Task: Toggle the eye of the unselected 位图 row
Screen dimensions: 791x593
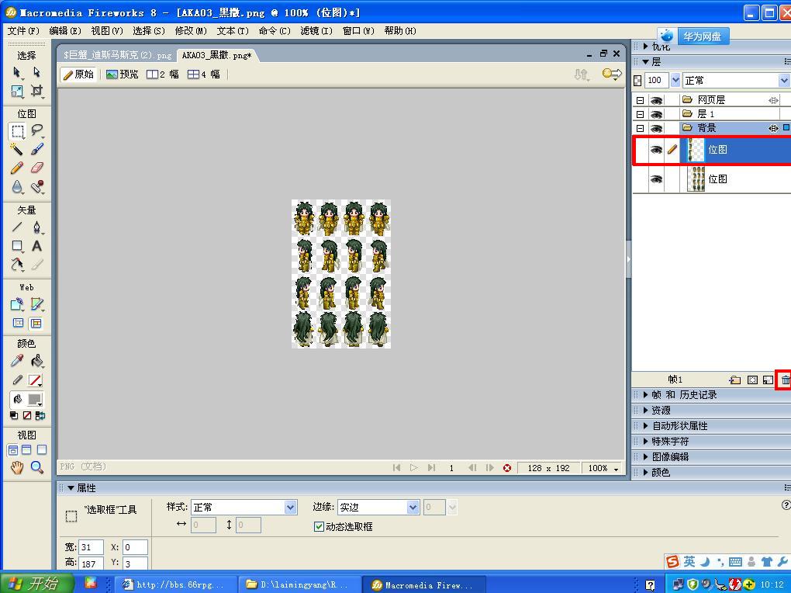Action: coord(656,179)
